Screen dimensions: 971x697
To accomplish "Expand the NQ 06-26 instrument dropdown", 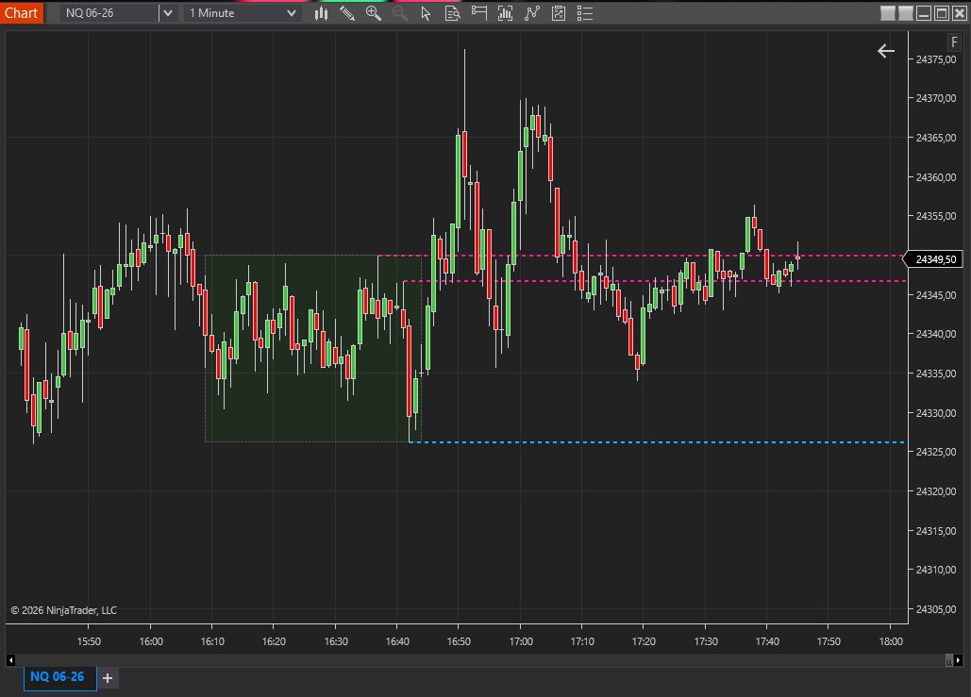I will [x=167, y=13].
